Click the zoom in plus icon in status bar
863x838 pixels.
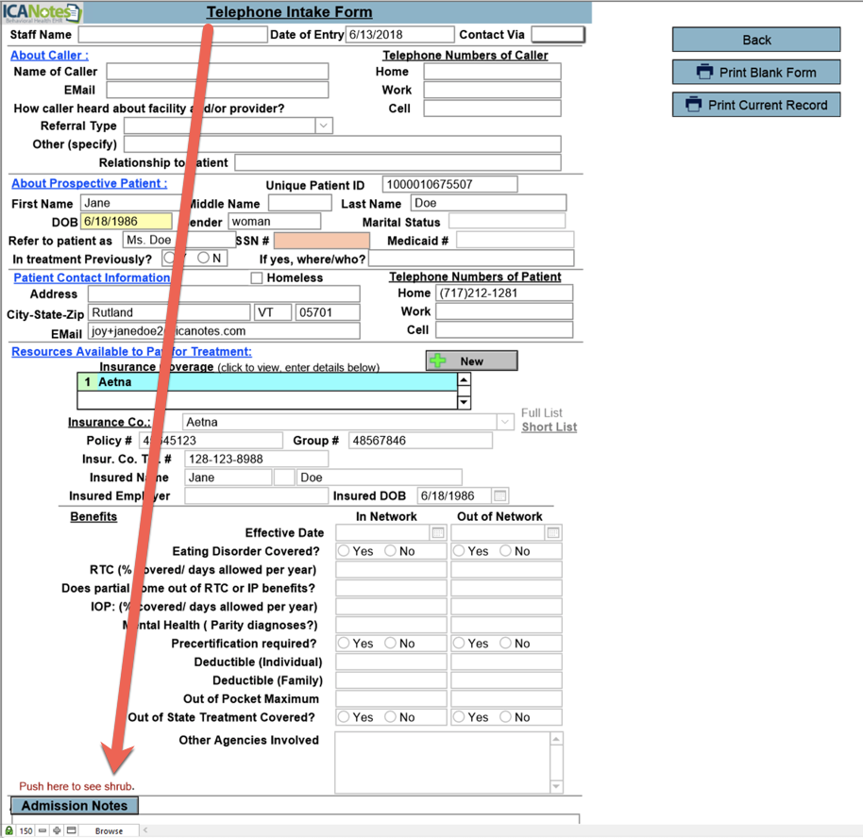point(57,831)
